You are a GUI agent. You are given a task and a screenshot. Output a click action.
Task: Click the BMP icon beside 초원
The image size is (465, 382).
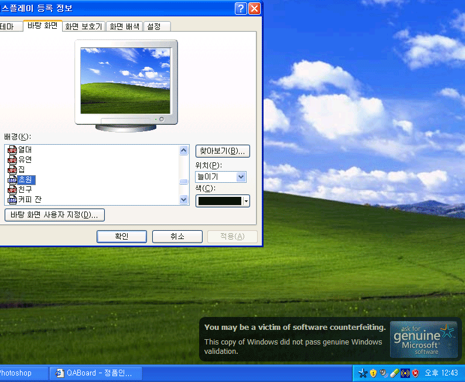pos(12,180)
